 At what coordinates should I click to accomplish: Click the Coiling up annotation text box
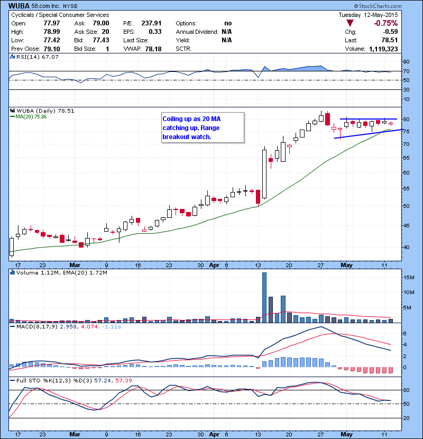pos(203,127)
